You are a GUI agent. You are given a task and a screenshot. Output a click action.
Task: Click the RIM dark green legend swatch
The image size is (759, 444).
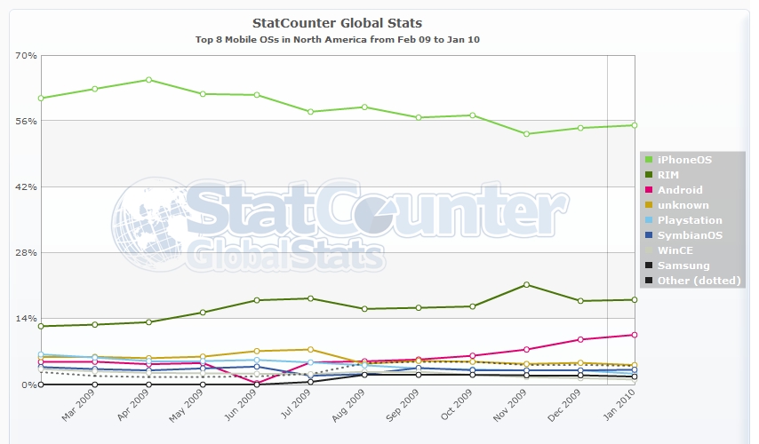[649, 175]
